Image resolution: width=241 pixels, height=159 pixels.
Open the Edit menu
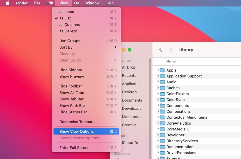tap(50, 3)
